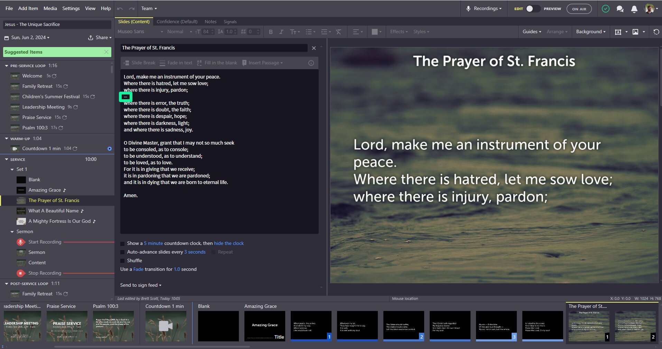This screenshot has width=662, height=349.
Task: Insert a Slide Break
Action: [x=140, y=63]
